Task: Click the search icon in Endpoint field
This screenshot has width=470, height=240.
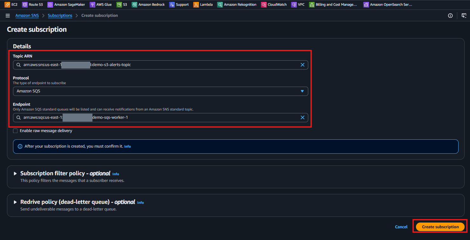Action: pos(19,117)
